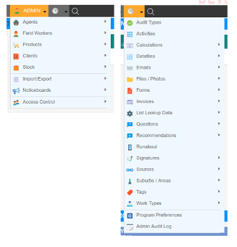The image size is (237, 247).
Task: Open Signatures menu entry
Action: [x=147, y=158]
